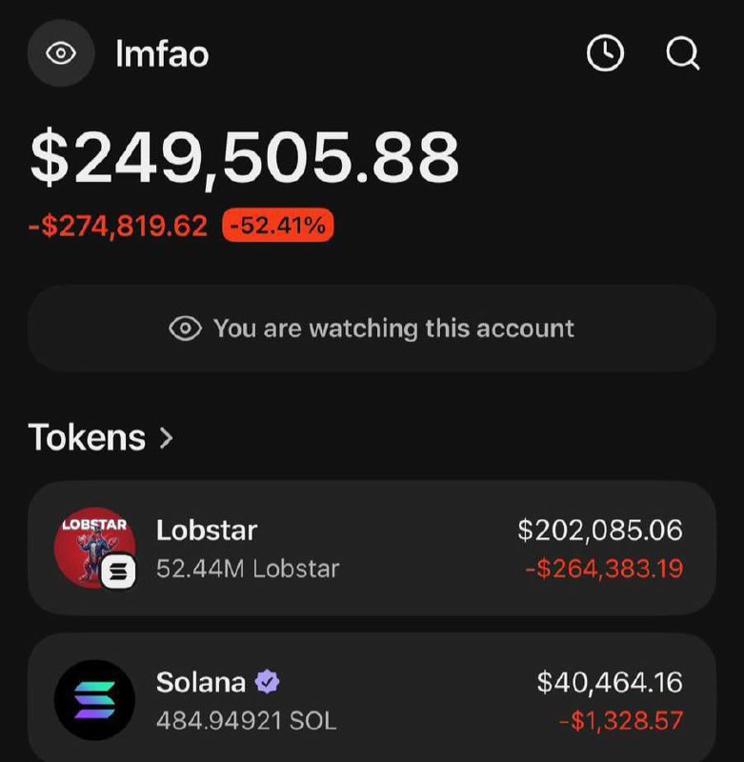Click the Solana network badge on Lobstar logo
The image size is (744, 762).
point(118,571)
